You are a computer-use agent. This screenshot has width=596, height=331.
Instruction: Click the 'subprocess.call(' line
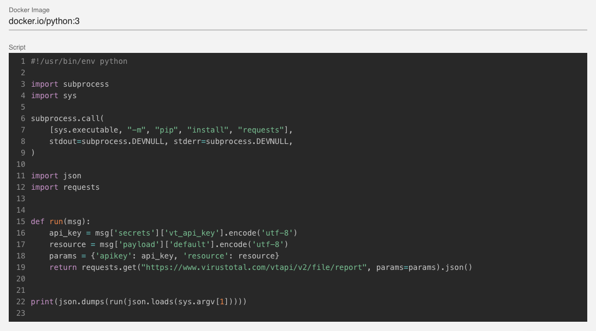click(67, 118)
